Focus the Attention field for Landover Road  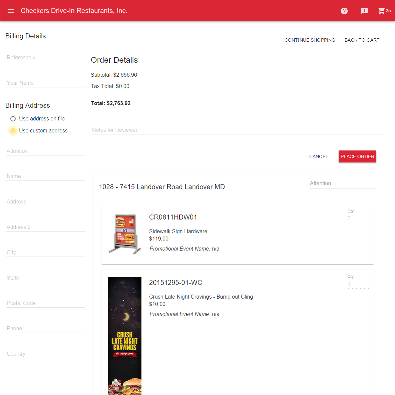point(342,183)
